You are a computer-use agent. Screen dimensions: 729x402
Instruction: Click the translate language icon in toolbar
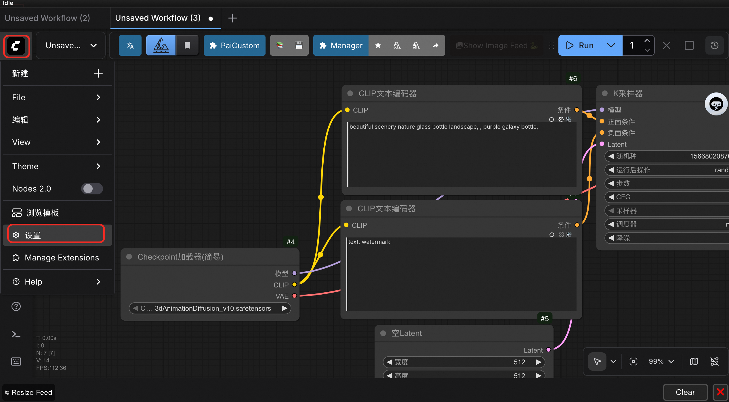(x=130, y=45)
